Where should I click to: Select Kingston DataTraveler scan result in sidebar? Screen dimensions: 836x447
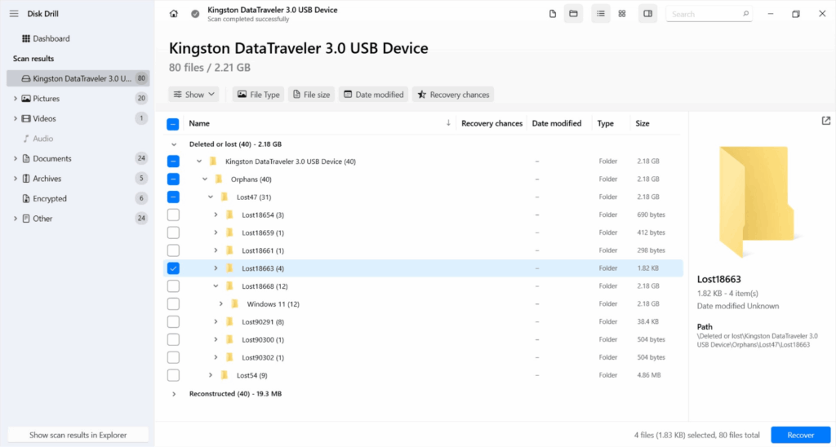78,78
